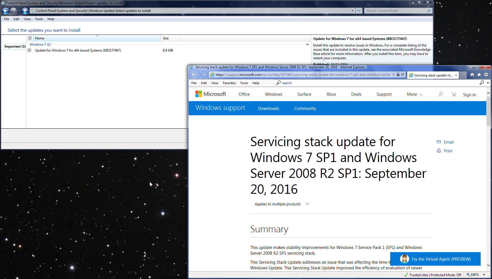Image resolution: width=492 pixels, height=279 pixels.
Task: Click the IE address URL field
Action: coord(303,75)
